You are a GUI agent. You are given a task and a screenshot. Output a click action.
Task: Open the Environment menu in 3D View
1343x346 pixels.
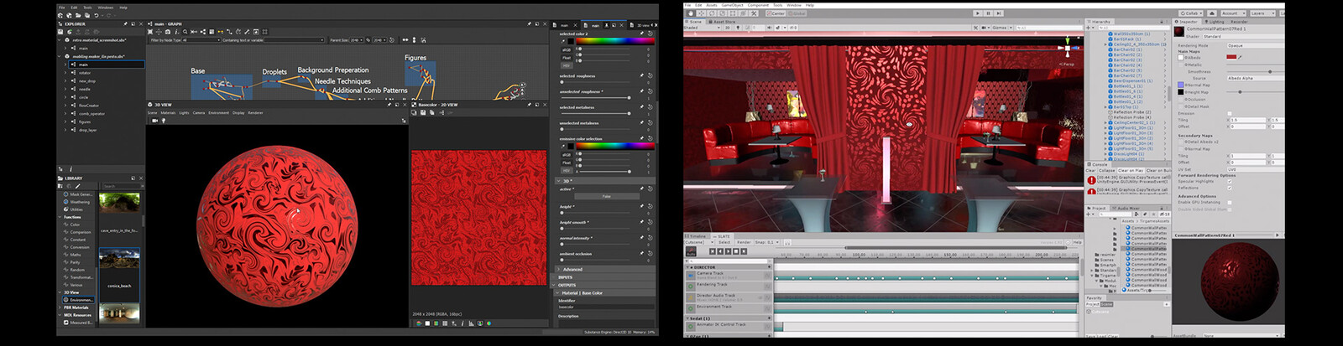click(218, 112)
